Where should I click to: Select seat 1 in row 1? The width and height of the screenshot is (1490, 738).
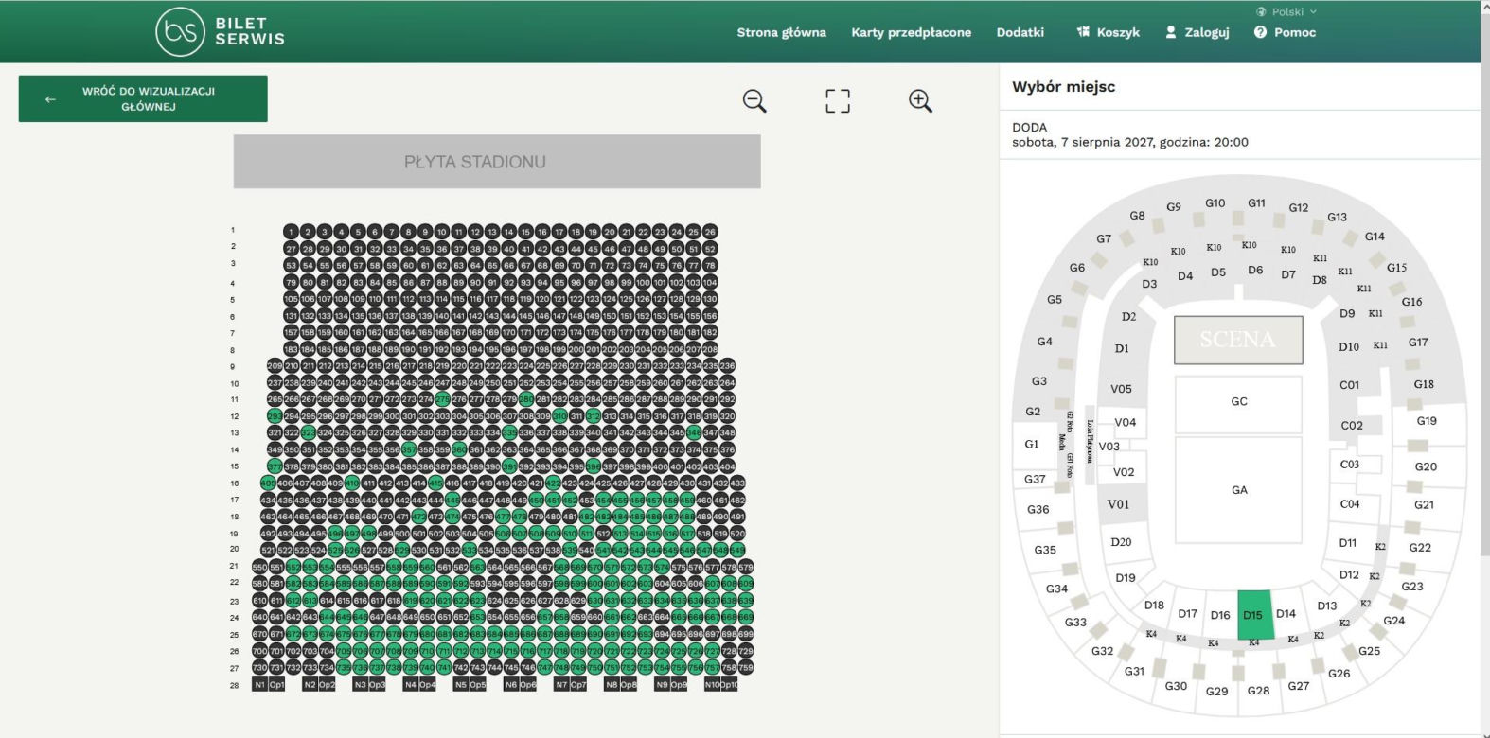[x=291, y=232]
